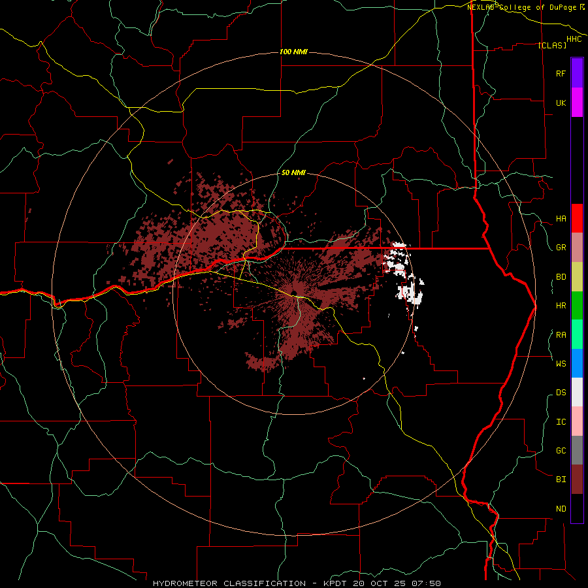This screenshot has width=588, height=588.
Task: Click the ND legend label
Action: 561,509
